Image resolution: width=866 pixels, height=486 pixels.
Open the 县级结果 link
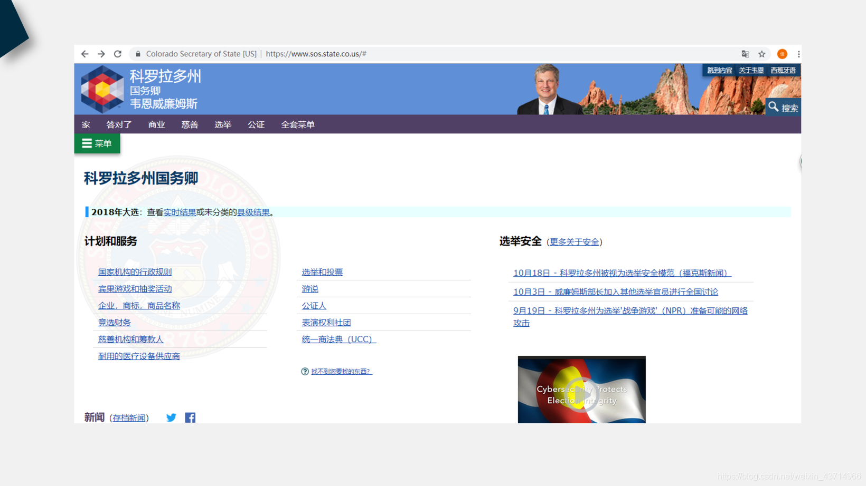pyautogui.click(x=253, y=212)
